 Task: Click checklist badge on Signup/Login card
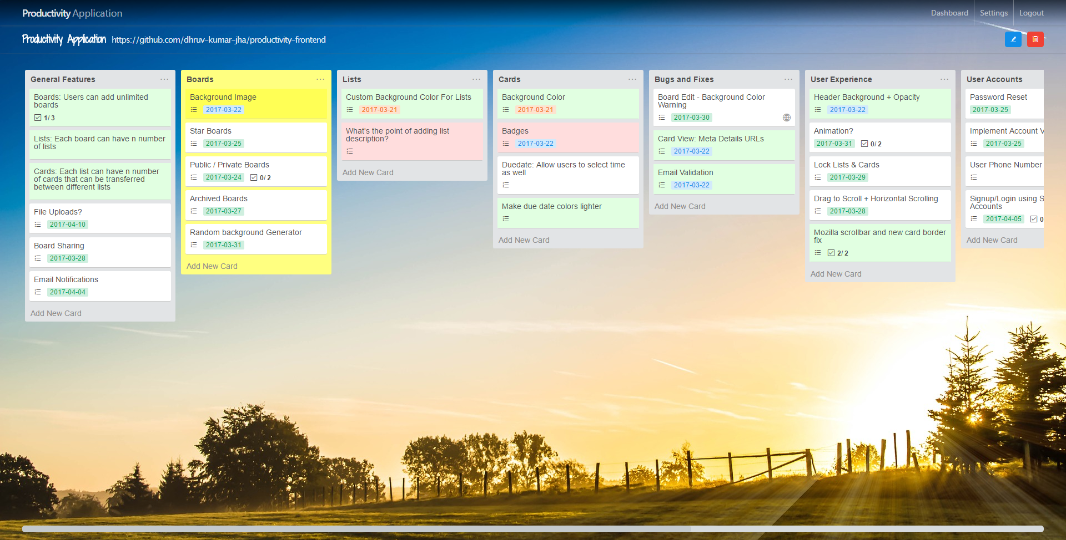click(1037, 219)
